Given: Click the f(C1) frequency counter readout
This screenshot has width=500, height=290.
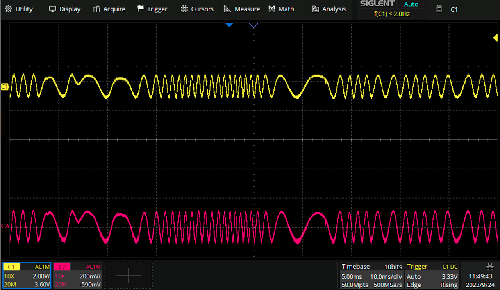Looking at the screenshot, I should coord(392,14).
